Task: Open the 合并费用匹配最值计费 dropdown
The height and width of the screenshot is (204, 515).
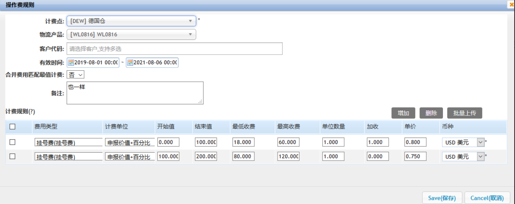Action: tap(75, 75)
